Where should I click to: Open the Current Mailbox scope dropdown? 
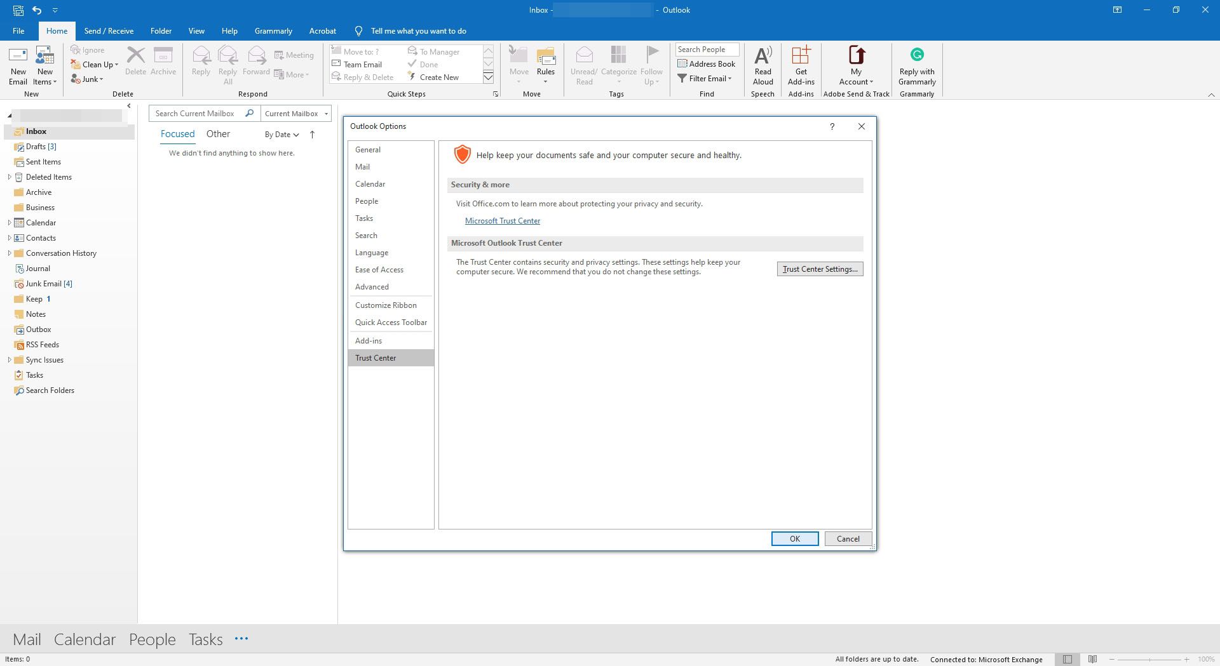click(x=296, y=113)
